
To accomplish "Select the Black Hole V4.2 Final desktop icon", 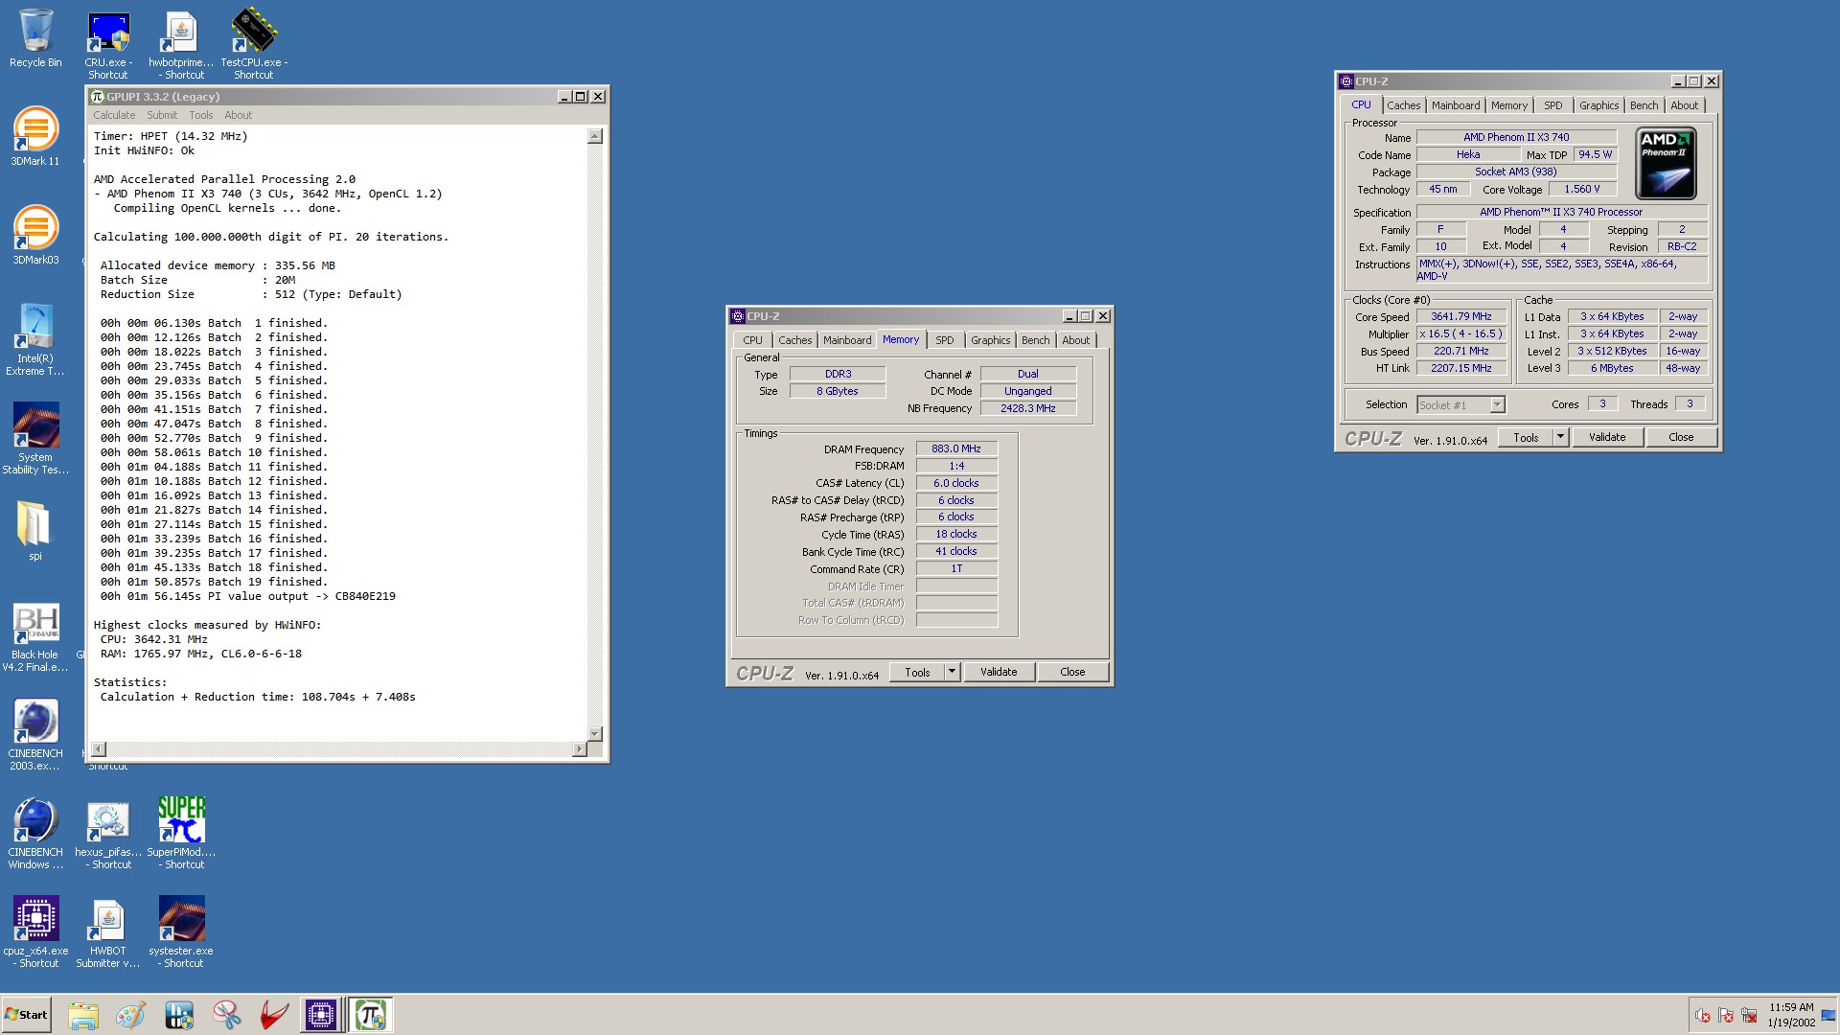I will [35, 637].
